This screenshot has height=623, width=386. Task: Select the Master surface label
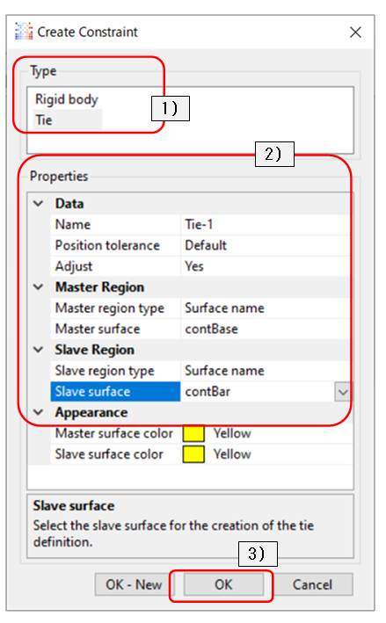tap(98, 329)
